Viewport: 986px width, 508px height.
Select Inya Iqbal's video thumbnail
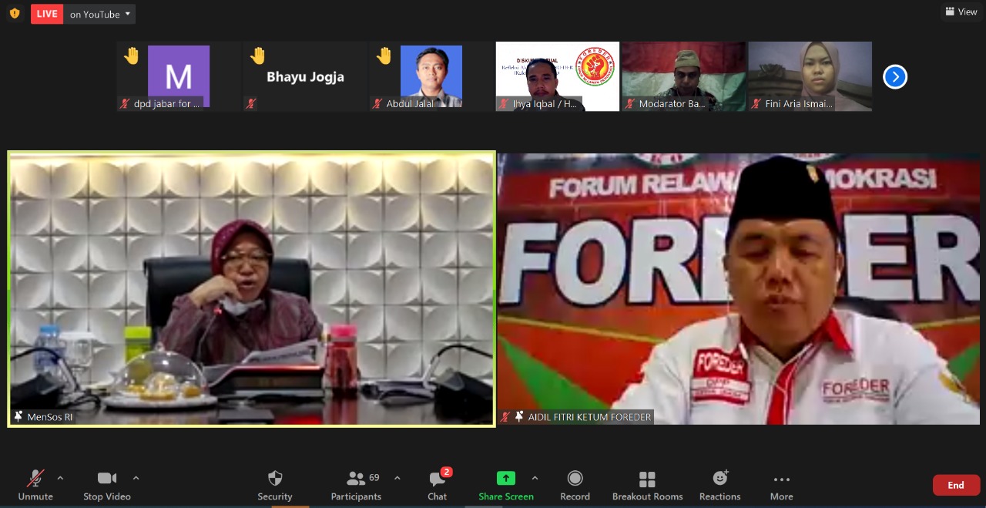[558, 76]
